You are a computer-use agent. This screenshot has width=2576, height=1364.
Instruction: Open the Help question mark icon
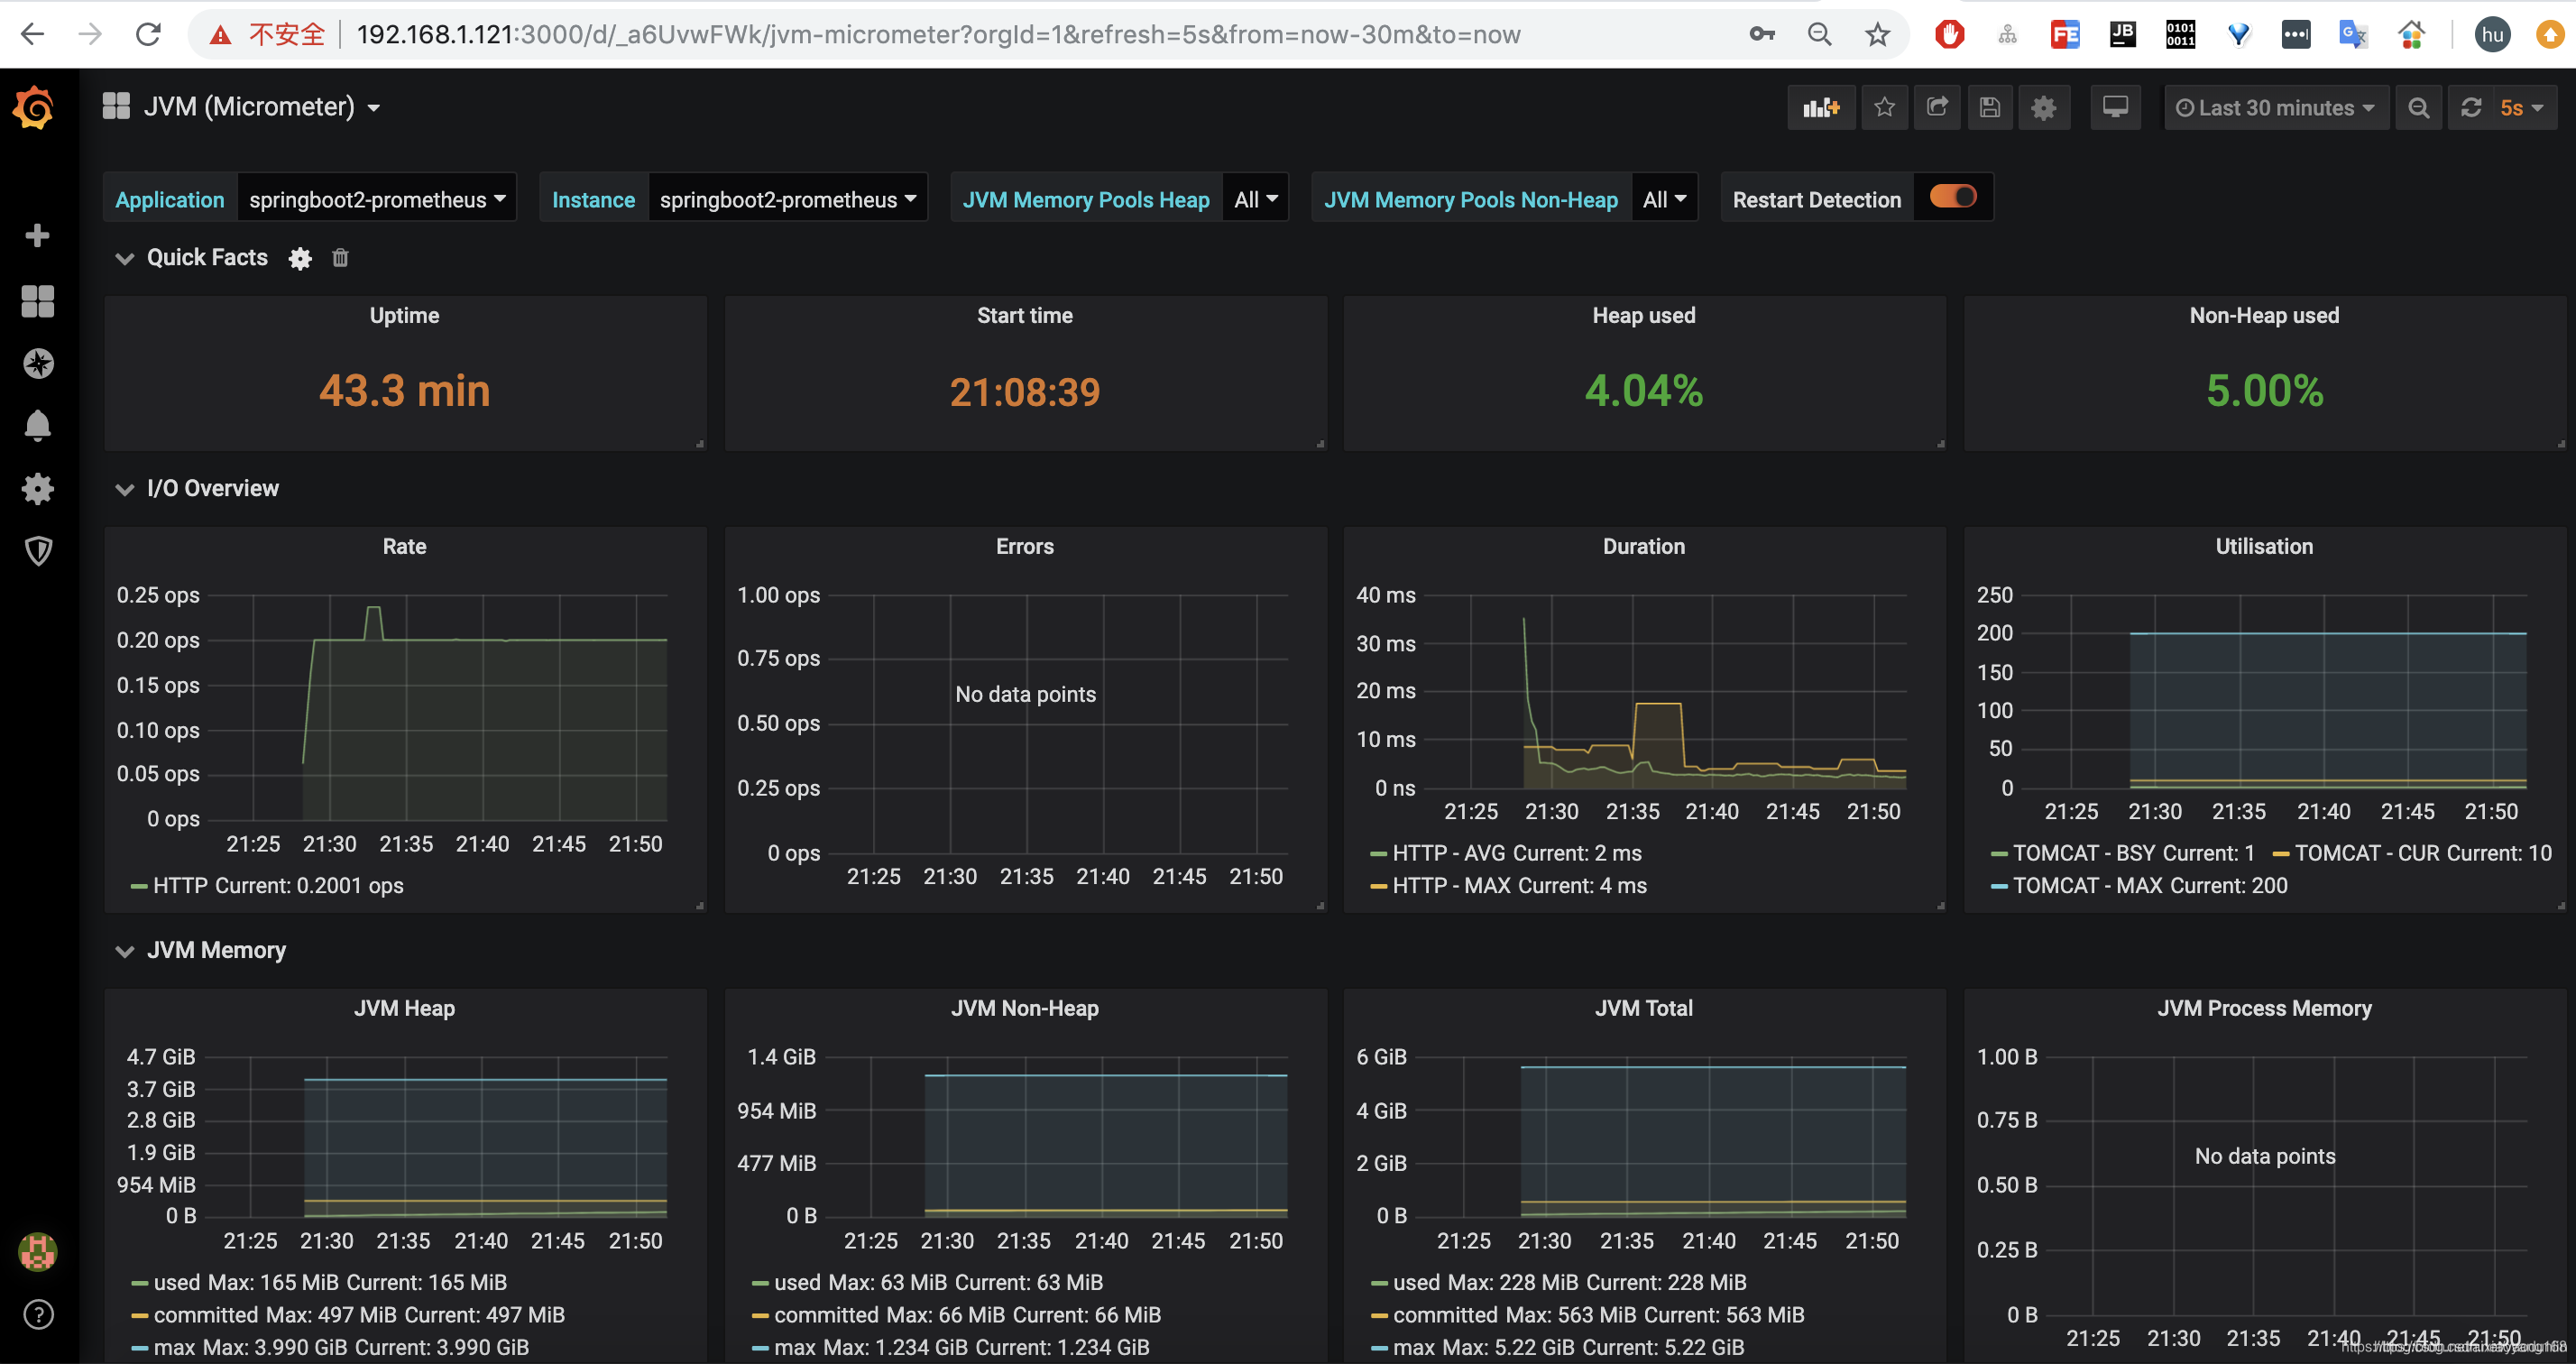37,1315
